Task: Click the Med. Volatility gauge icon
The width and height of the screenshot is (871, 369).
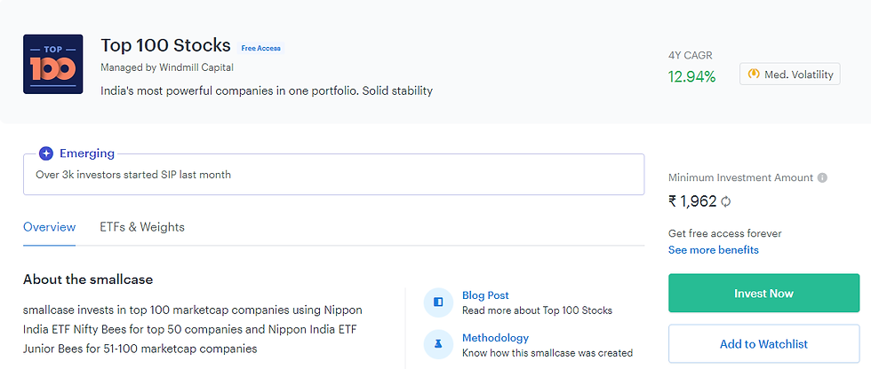Action: [754, 75]
